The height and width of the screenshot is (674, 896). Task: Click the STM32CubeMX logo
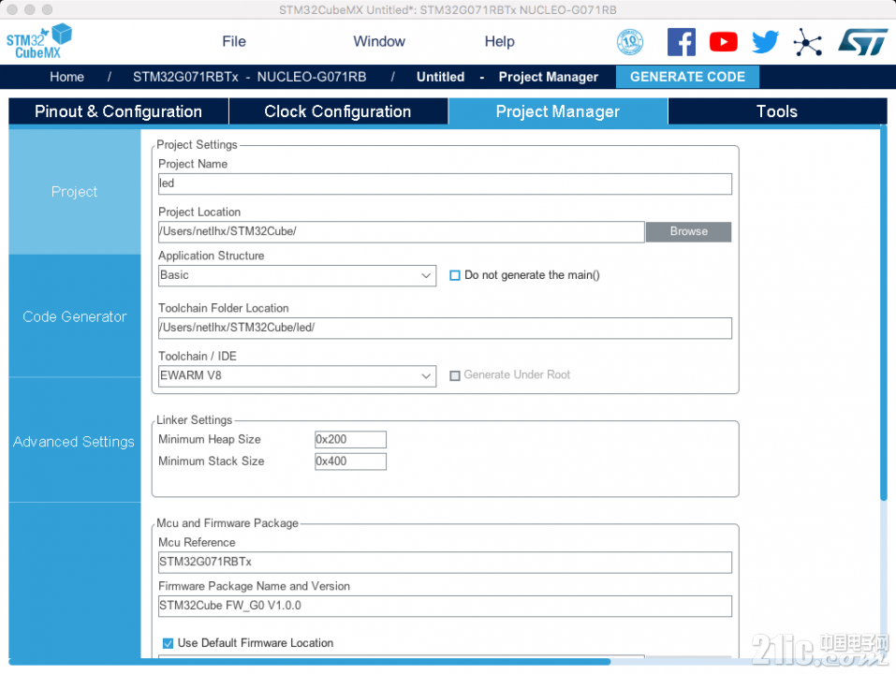39,41
